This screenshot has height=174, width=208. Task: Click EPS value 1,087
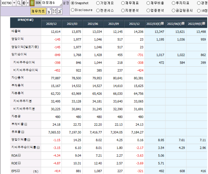[x=98, y=171]
